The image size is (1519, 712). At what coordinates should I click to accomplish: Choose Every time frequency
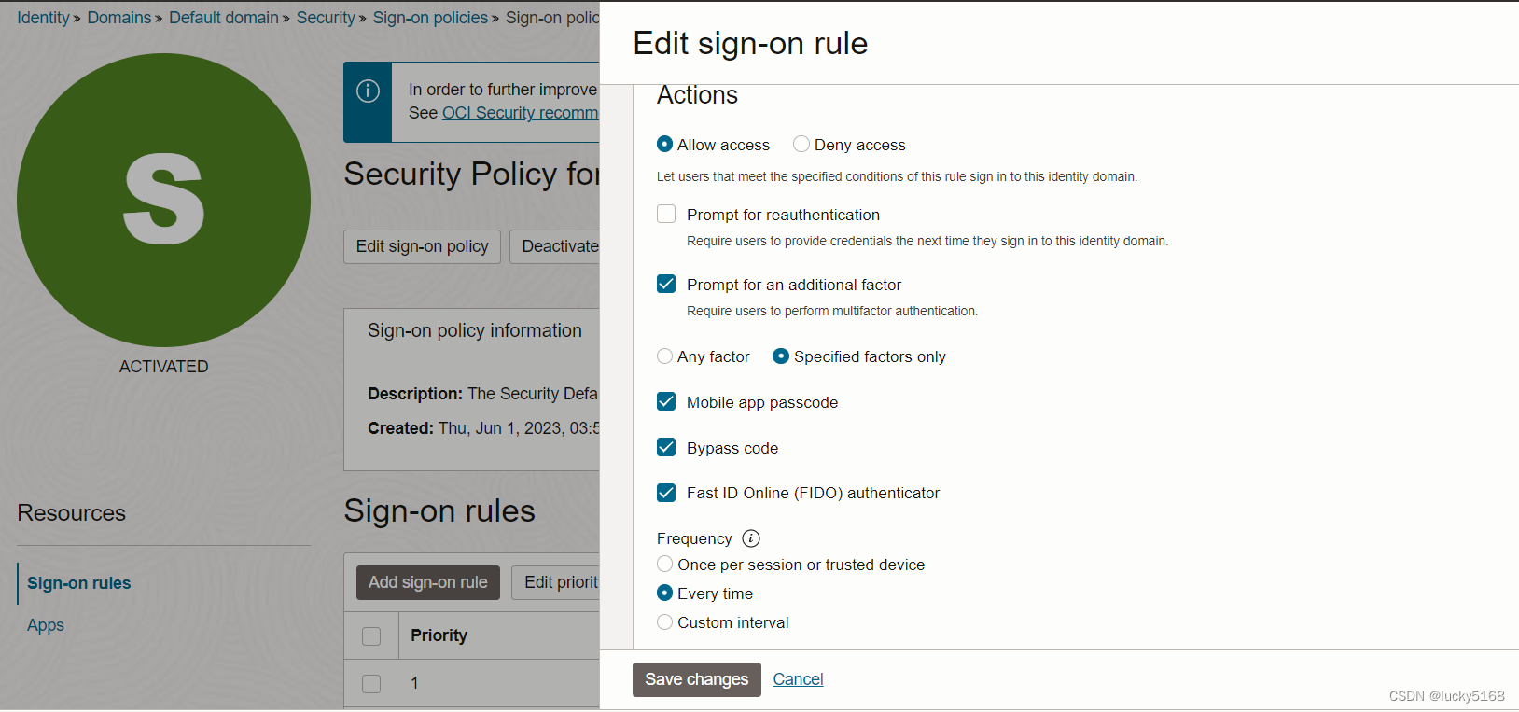(664, 593)
